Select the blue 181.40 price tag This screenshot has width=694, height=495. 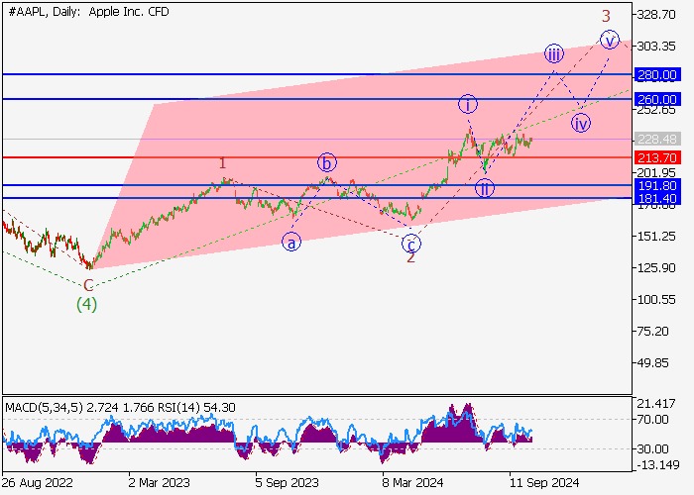point(657,198)
